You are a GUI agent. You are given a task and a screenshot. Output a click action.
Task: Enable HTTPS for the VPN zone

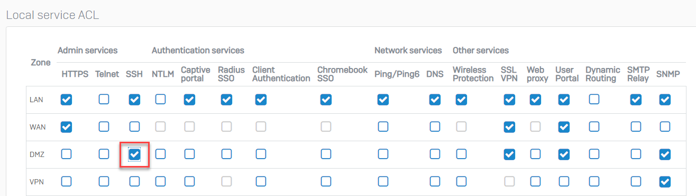pyautogui.click(x=66, y=182)
